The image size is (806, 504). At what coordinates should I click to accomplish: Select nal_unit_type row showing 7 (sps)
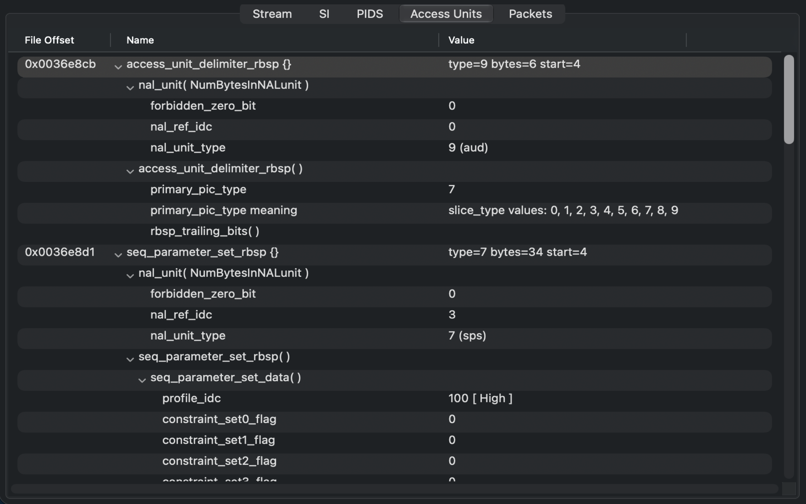pos(395,339)
